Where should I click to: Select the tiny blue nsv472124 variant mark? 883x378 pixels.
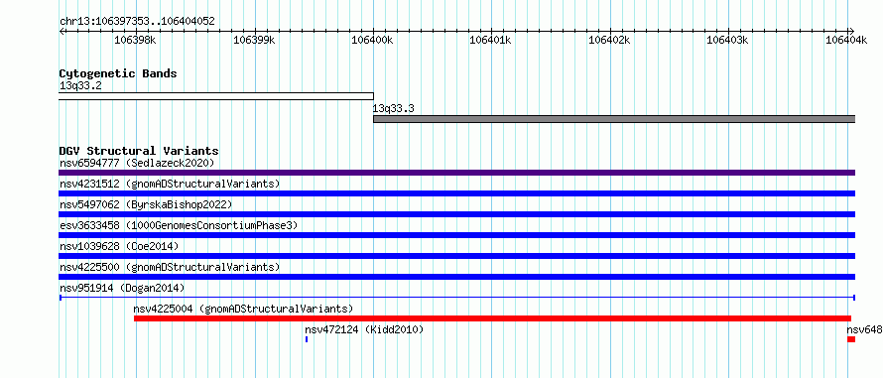point(307,339)
